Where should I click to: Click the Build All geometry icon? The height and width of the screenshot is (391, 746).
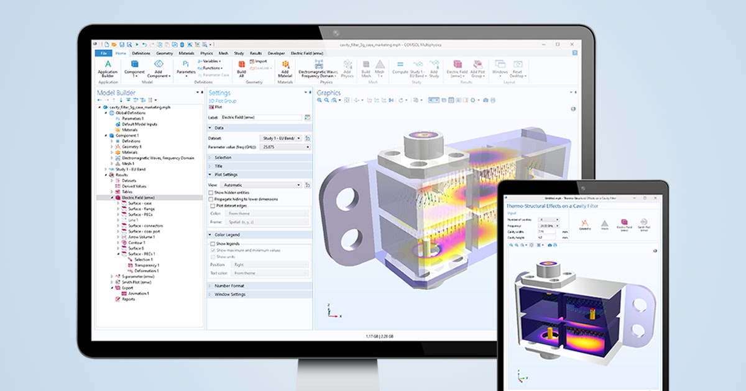[242, 65]
